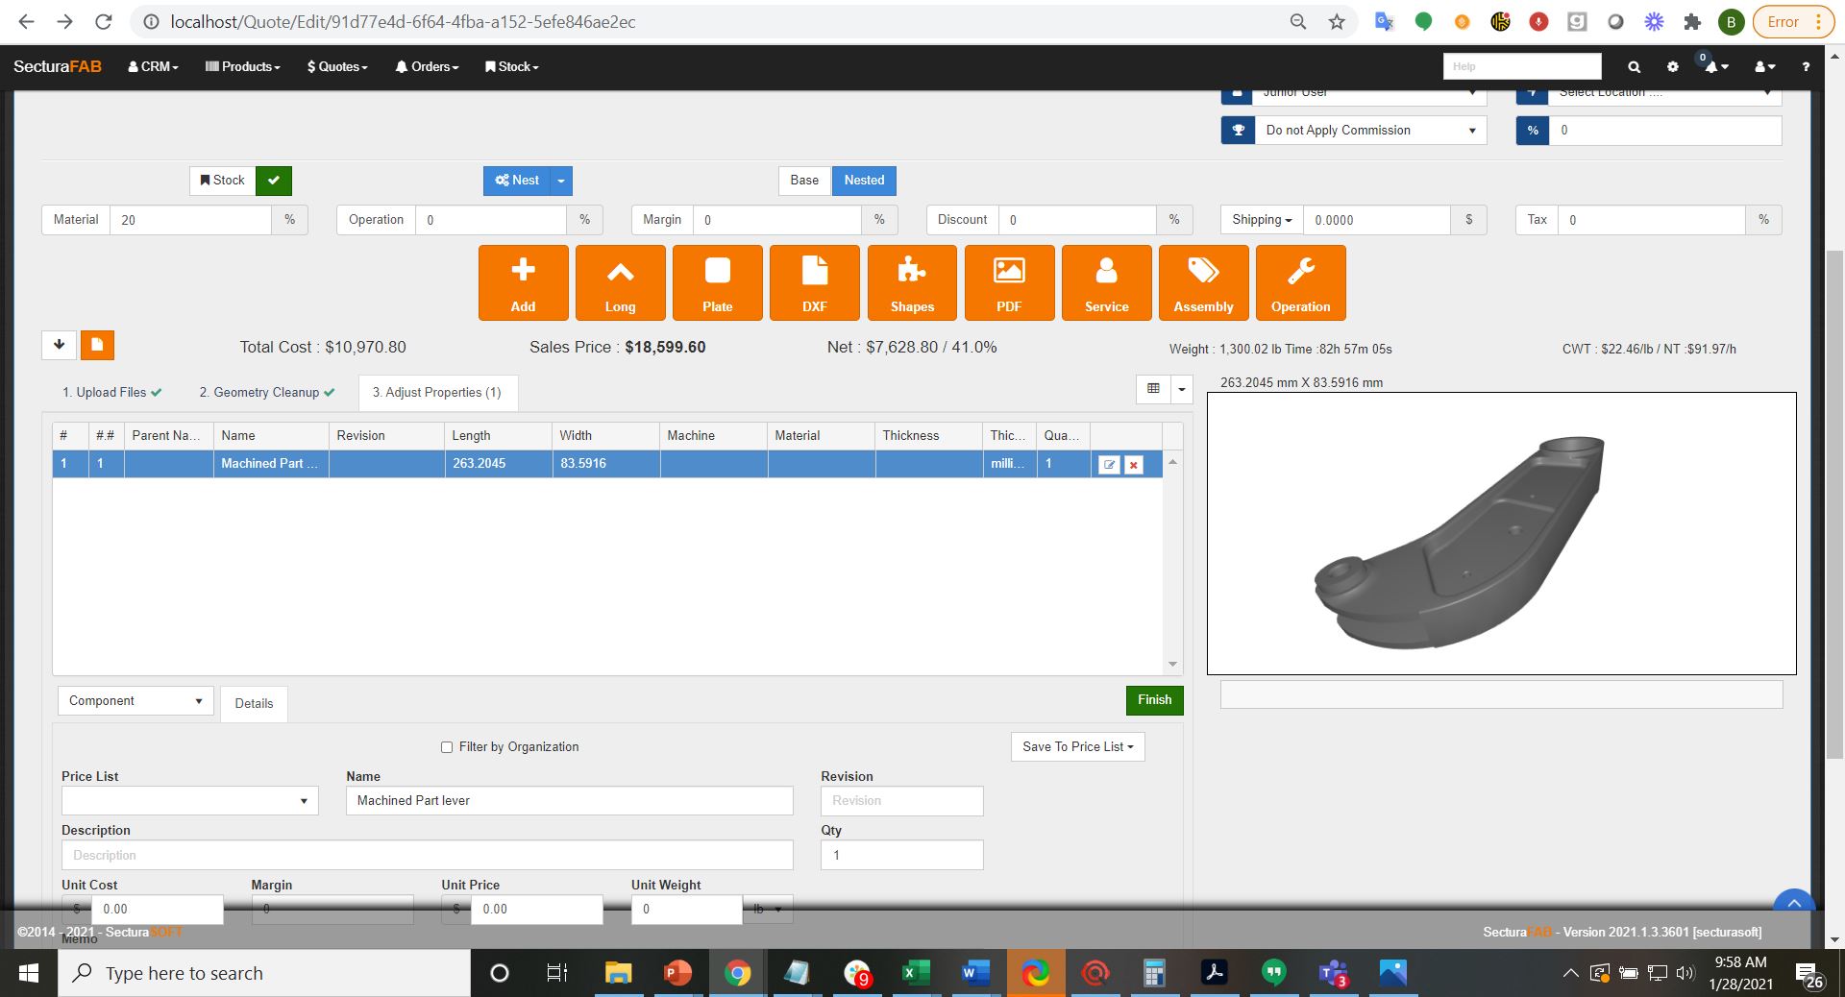The image size is (1845, 997).
Task: Open the Shipping dropdown
Action: pyautogui.click(x=1260, y=220)
